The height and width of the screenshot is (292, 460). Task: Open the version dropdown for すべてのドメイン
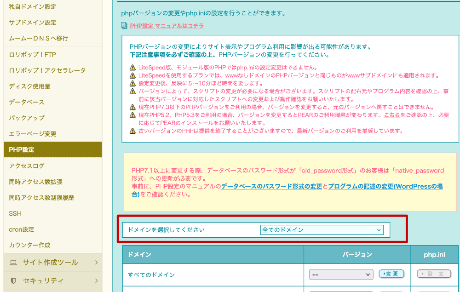click(x=341, y=275)
